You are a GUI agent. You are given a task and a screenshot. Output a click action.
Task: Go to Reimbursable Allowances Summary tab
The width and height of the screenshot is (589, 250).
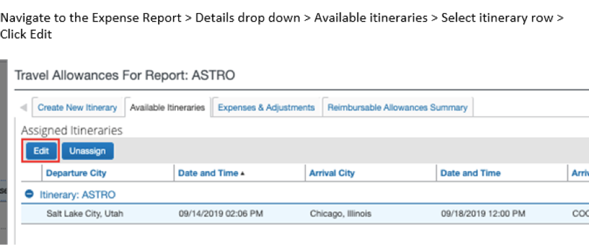click(x=398, y=107)
